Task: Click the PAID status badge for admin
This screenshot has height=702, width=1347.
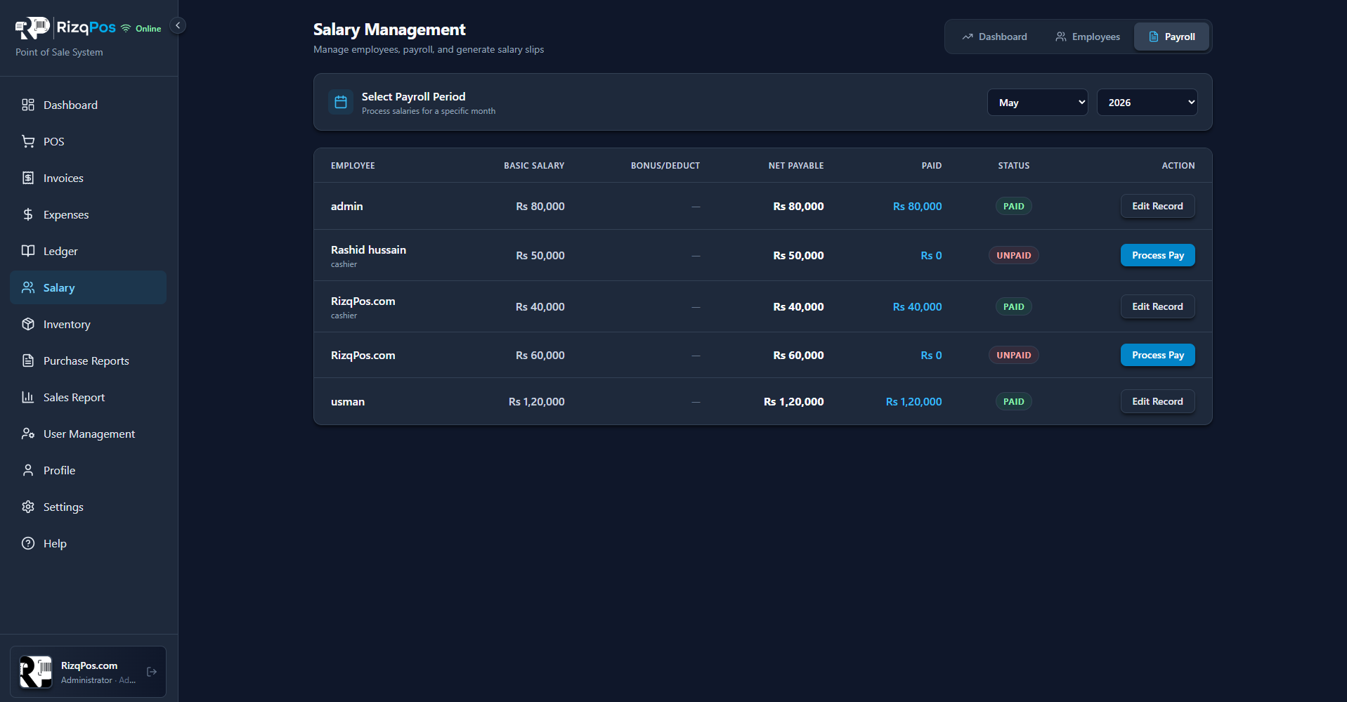Action: click(1013, 206)
